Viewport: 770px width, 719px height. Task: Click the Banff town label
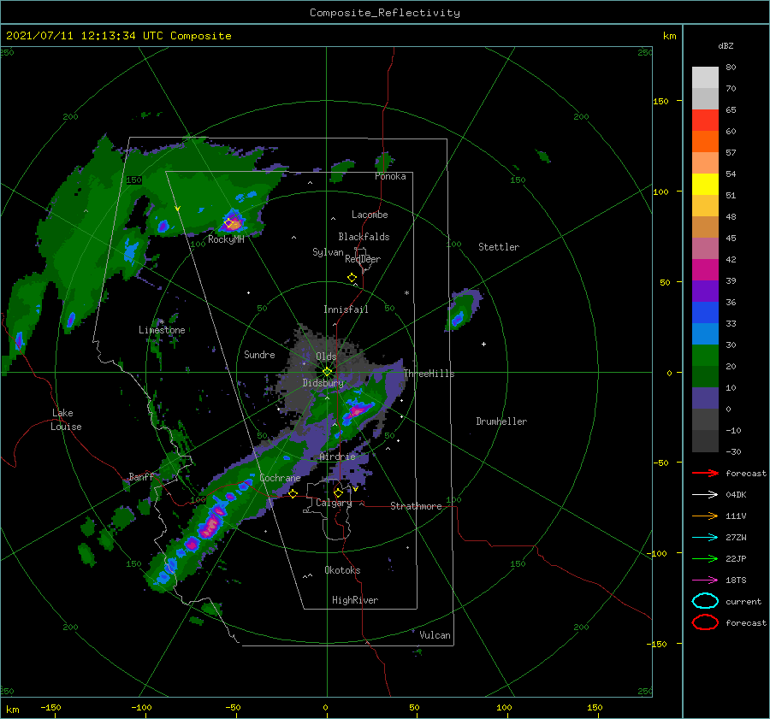point(141,477)
